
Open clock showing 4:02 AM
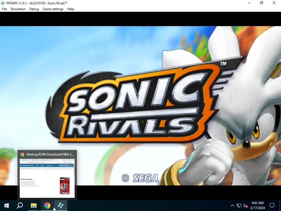257,206
